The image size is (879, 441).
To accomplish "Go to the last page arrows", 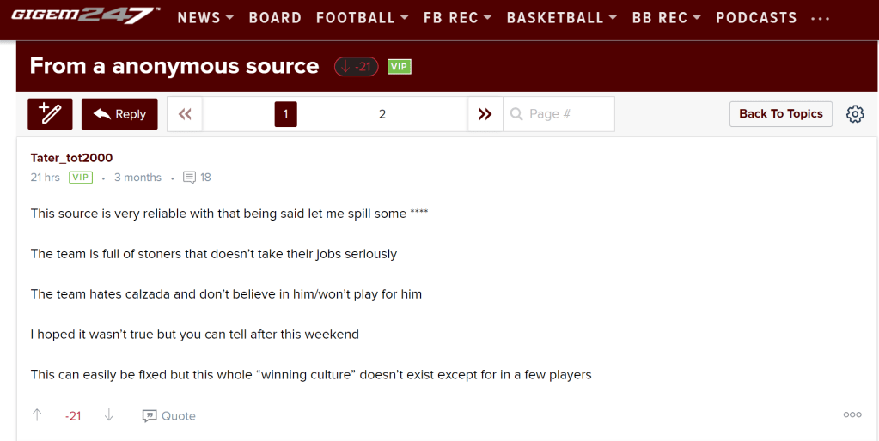I will pos(485,114).
